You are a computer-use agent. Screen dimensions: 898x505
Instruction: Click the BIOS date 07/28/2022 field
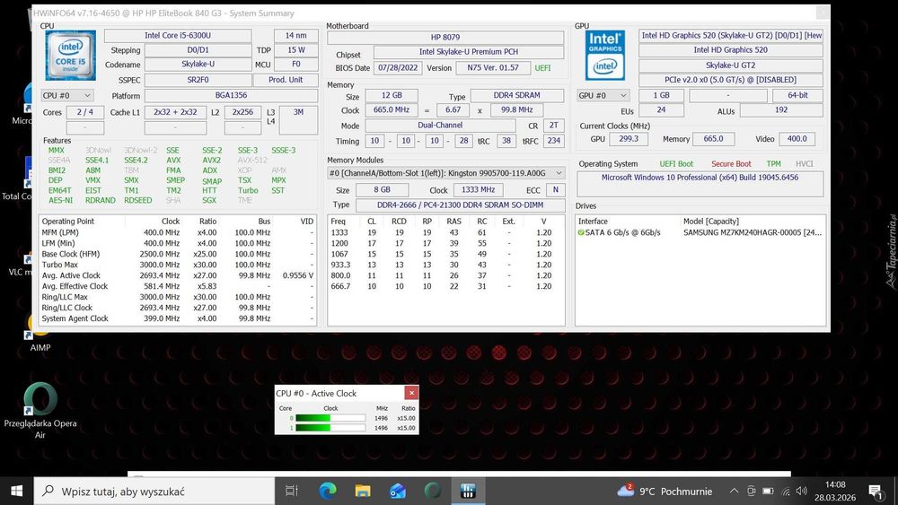[399, 68]
